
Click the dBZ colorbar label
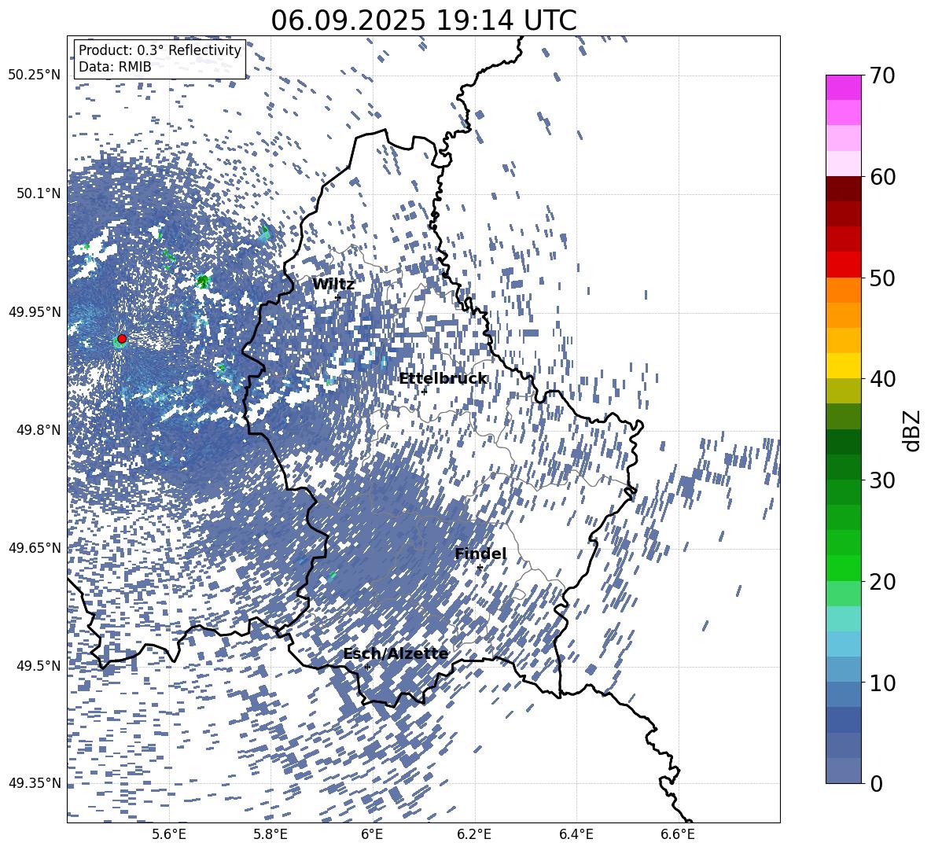pos(912,430)
